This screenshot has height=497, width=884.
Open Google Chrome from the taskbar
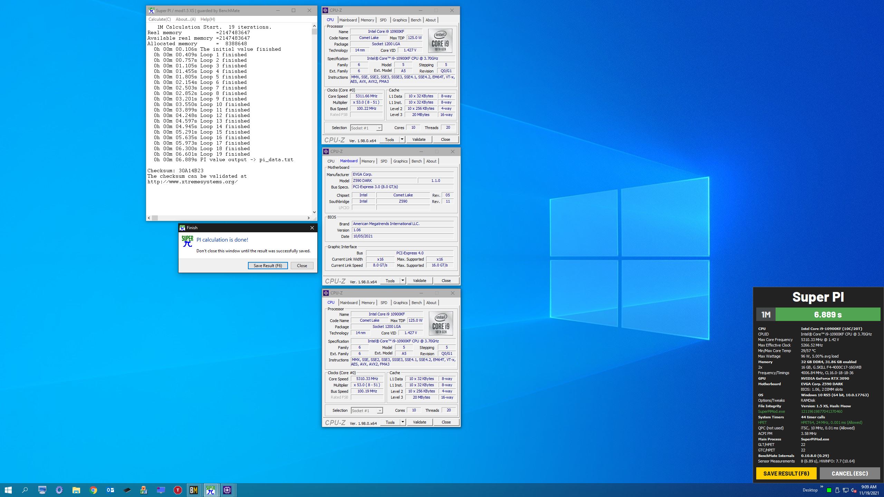click(93, 490)
